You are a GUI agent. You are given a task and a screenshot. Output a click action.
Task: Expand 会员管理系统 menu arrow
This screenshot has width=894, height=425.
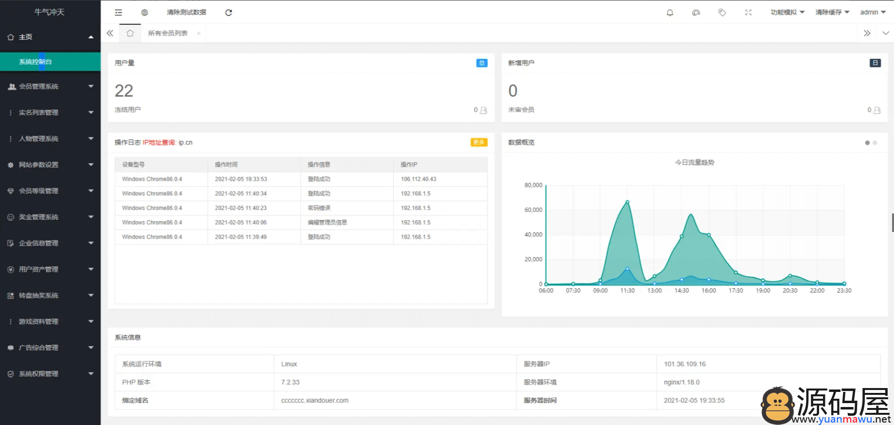click(91, 86)
